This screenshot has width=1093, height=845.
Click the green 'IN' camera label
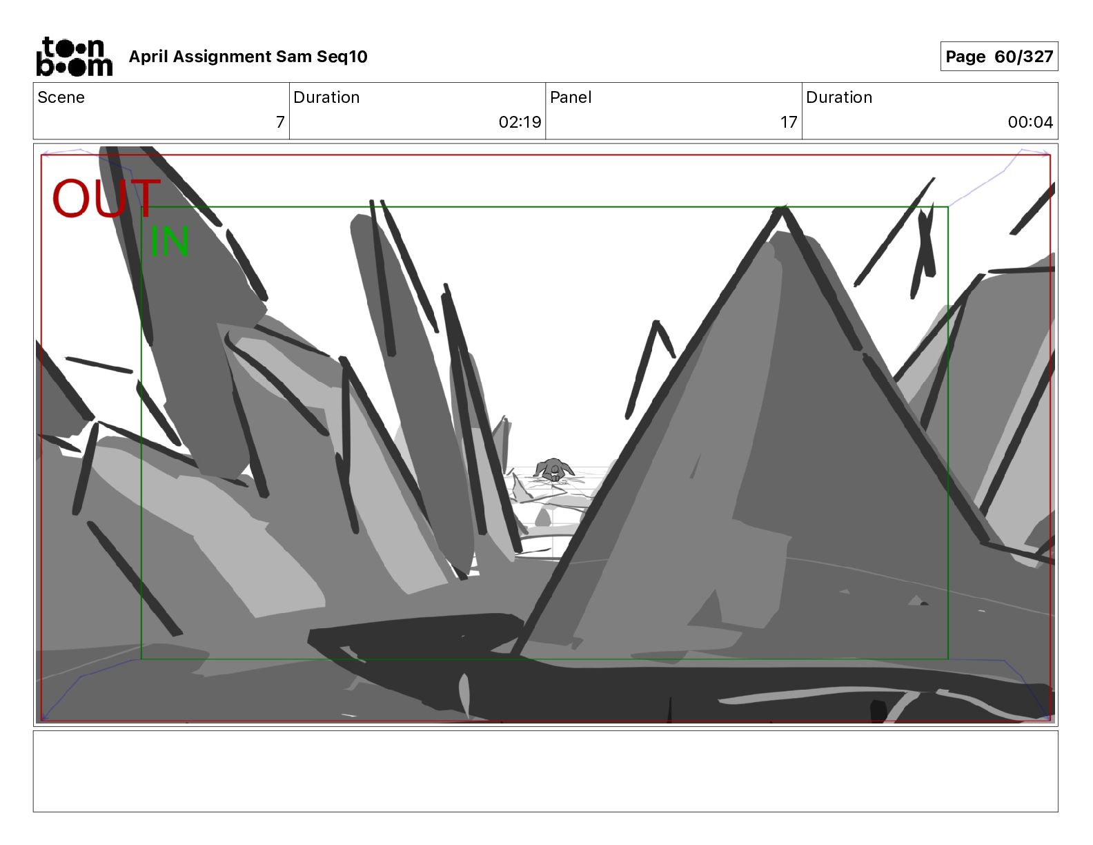coord(169,242)
